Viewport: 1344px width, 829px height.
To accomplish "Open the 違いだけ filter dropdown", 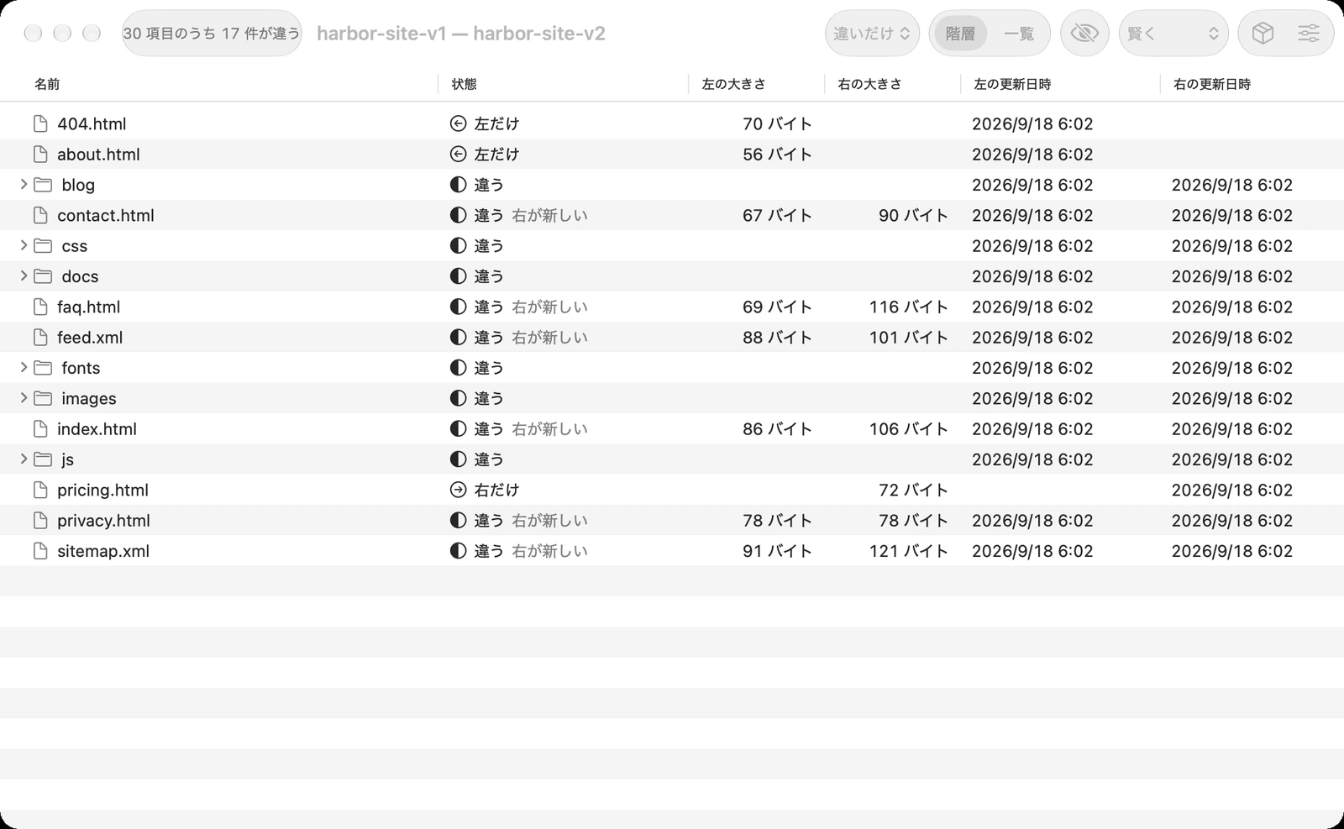I will (x=872, y=34).
